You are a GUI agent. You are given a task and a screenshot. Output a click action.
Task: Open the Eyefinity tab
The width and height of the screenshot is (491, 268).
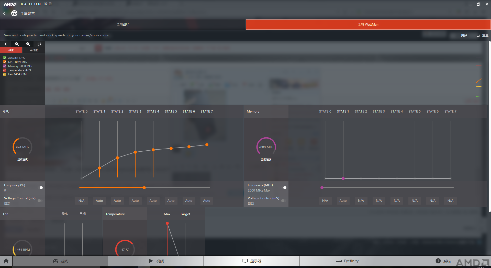point(347,261)
